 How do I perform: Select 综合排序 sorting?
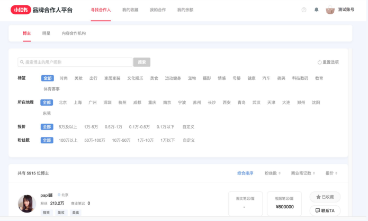[x=245, y=173]
